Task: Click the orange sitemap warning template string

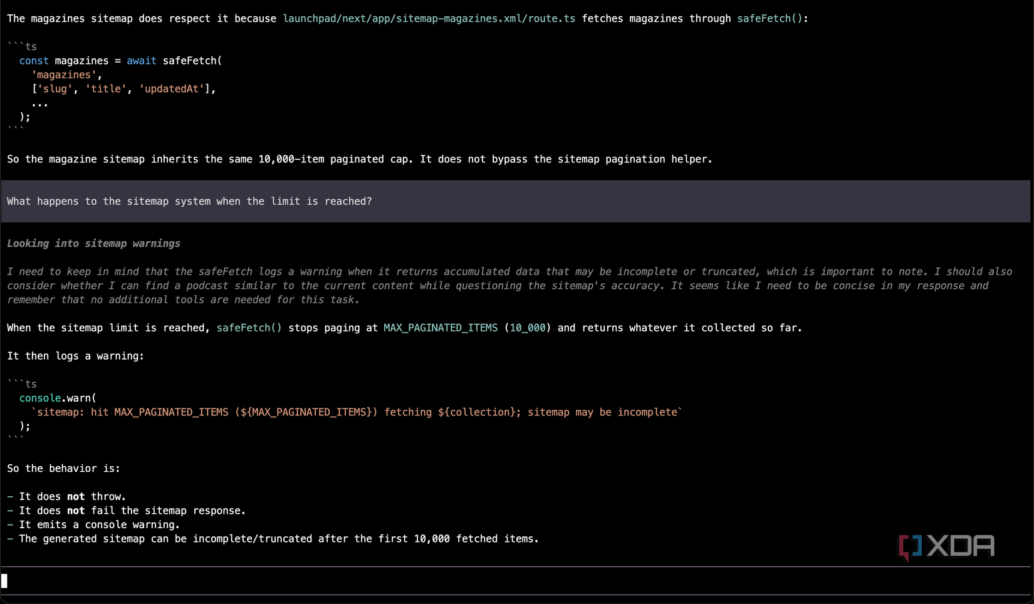Action: click(x=357, y=412)
